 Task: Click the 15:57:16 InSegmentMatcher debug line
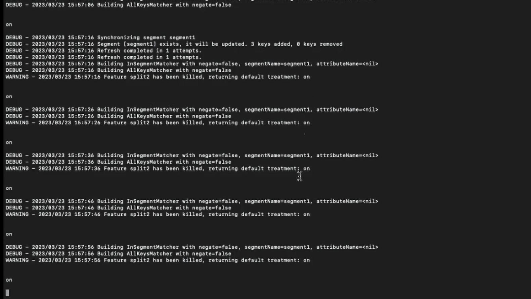click(x=192, y=64)
